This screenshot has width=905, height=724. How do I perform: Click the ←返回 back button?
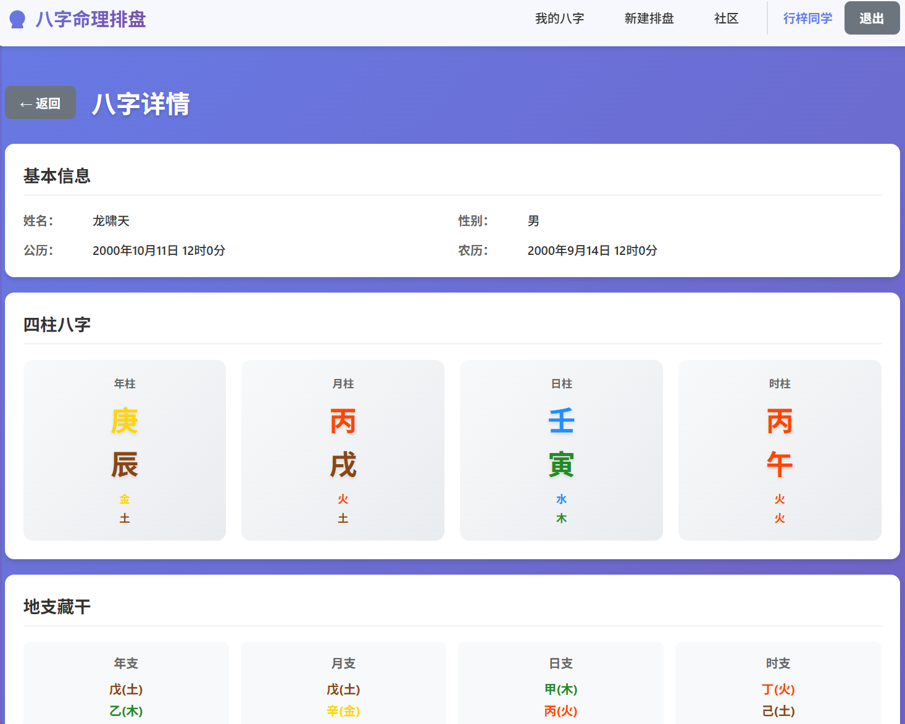pos(40,103)
